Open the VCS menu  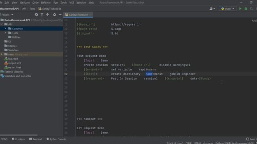point(71,3)
